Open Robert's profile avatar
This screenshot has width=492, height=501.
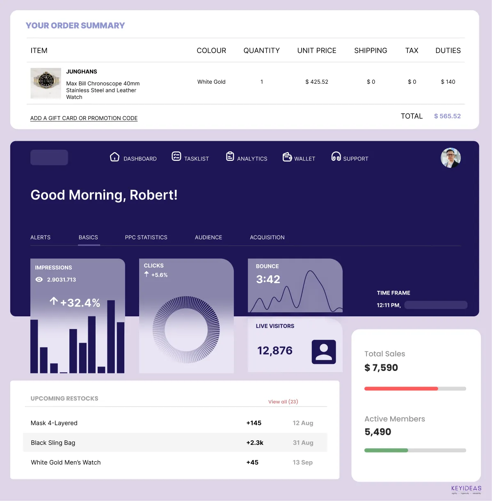(x=451, y=158)
